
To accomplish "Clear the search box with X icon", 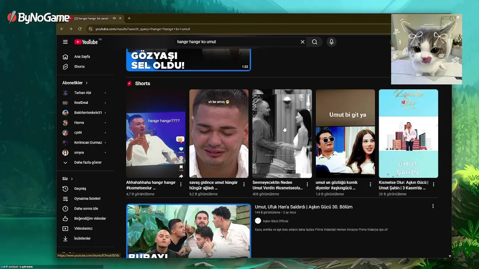I will click(302, 42).
